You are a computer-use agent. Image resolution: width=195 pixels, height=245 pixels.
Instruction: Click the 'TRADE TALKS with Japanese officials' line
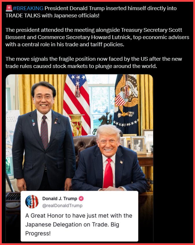[x=52, y=15]
